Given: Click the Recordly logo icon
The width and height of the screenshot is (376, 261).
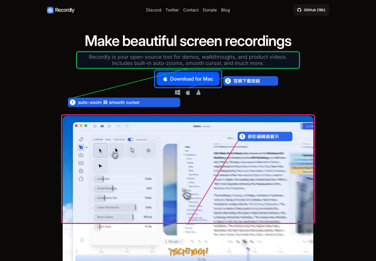Looking at the screenshot, I should 50,10.
